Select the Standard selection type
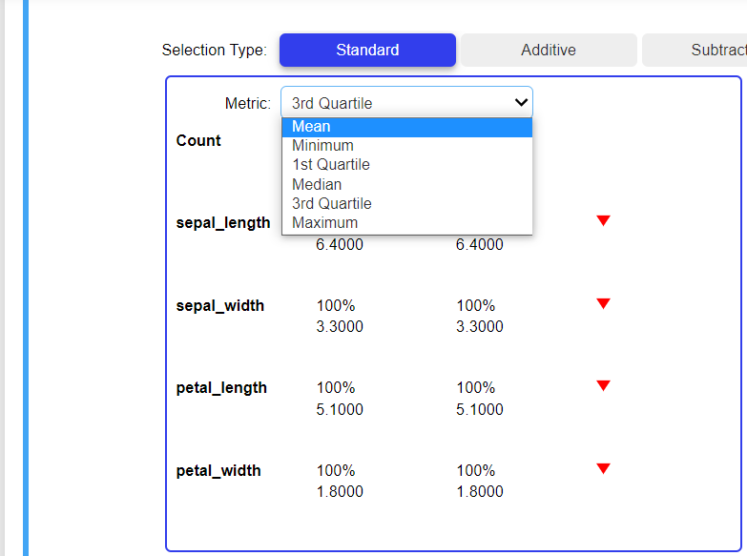The image size is (747, 556). click(367, 51)
